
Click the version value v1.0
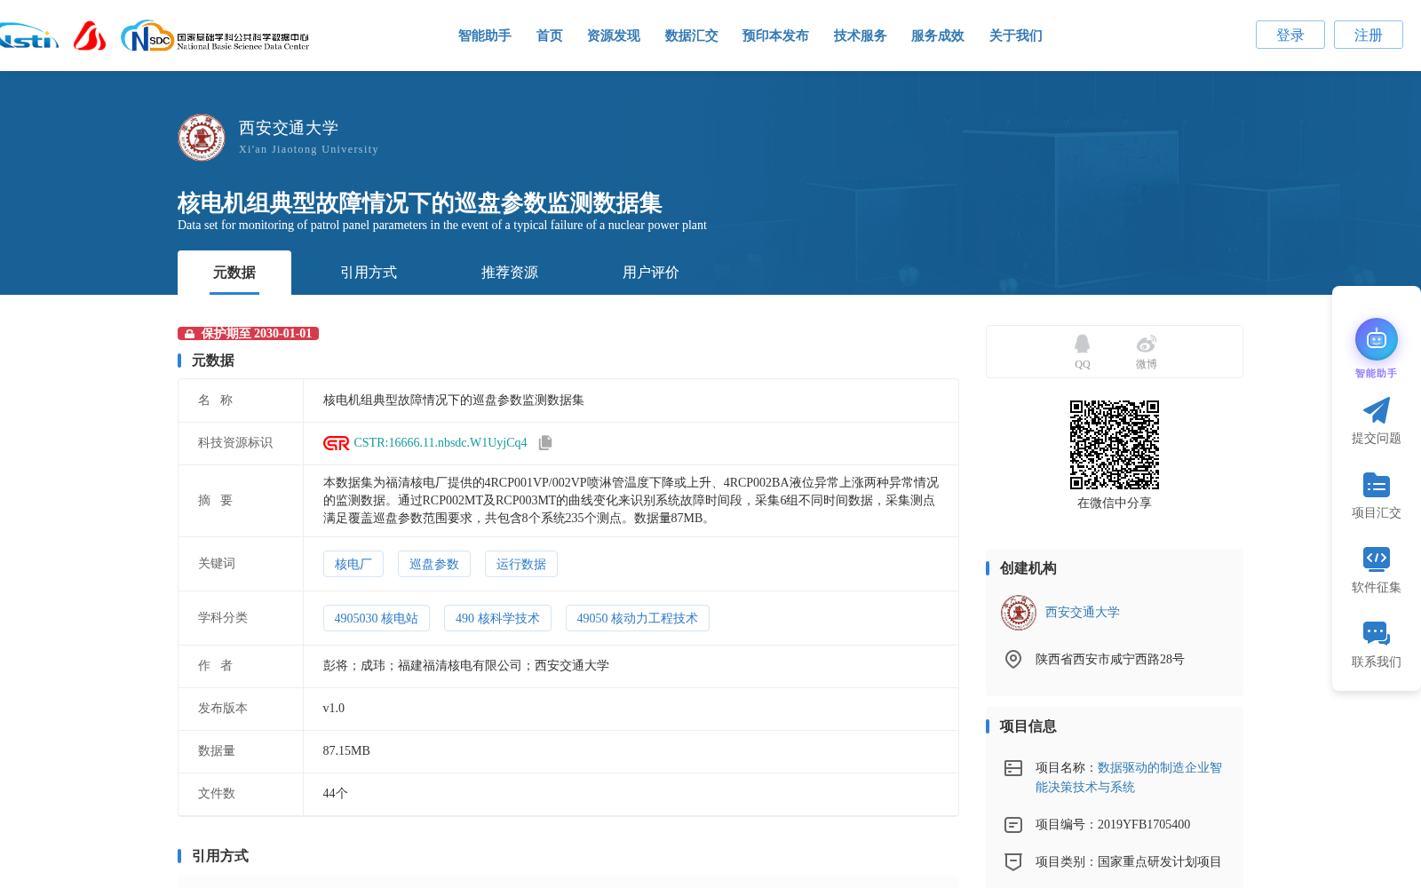[x=334, y=709]
